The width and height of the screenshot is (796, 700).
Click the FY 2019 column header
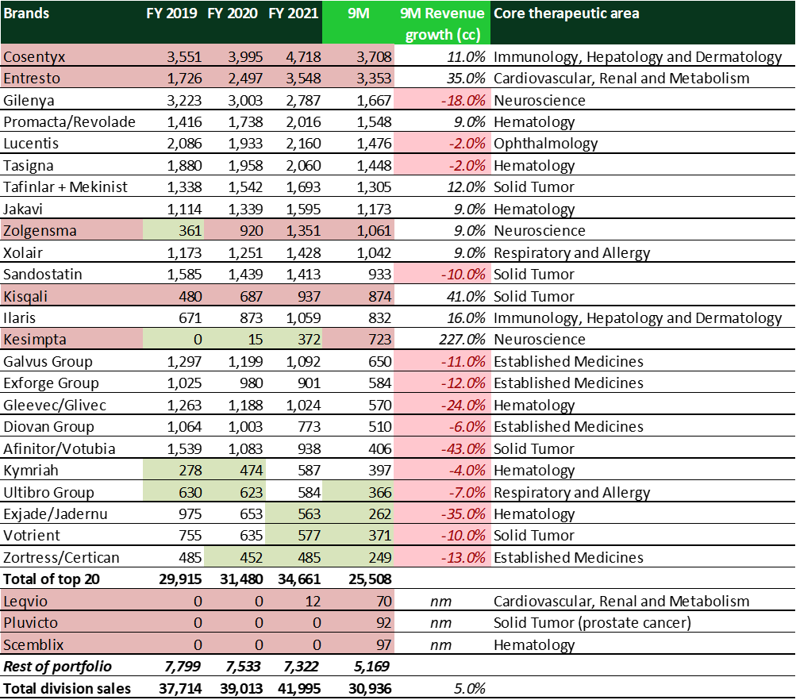(170, 13)
